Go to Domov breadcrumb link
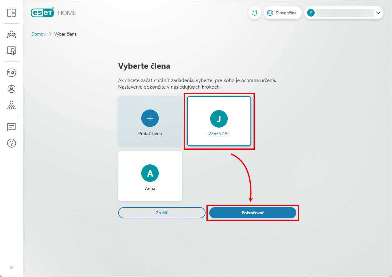 pyautogui.click(x=38, y=34)
